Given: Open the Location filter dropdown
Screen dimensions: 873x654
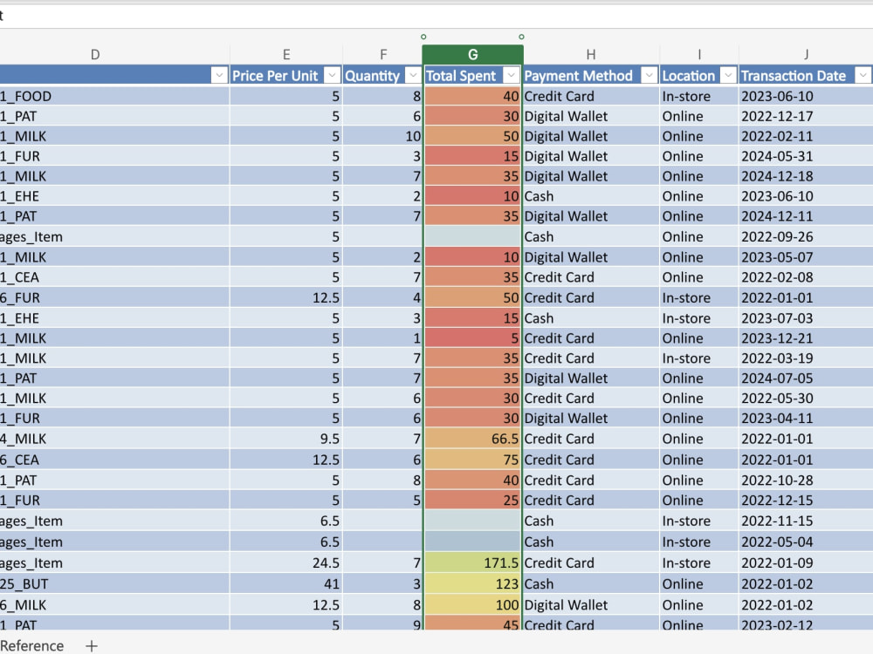Looking at the screenshot, I should click(728, 75).
